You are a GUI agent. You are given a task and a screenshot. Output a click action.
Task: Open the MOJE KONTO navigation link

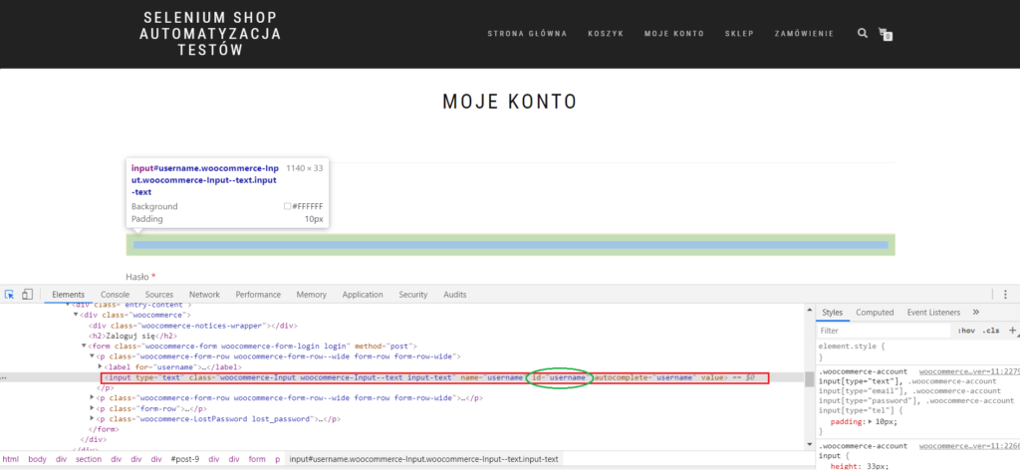673,34
